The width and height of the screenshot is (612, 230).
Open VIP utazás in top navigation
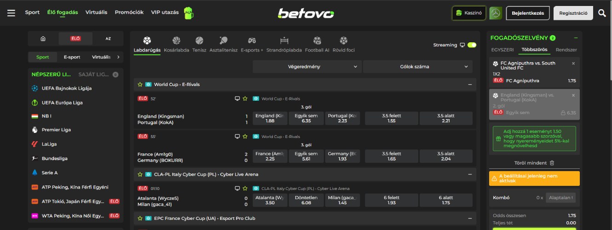pos(165,12)
